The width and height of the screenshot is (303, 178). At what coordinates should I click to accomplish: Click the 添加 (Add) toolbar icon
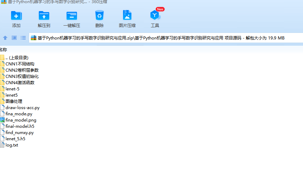[16, 16]
